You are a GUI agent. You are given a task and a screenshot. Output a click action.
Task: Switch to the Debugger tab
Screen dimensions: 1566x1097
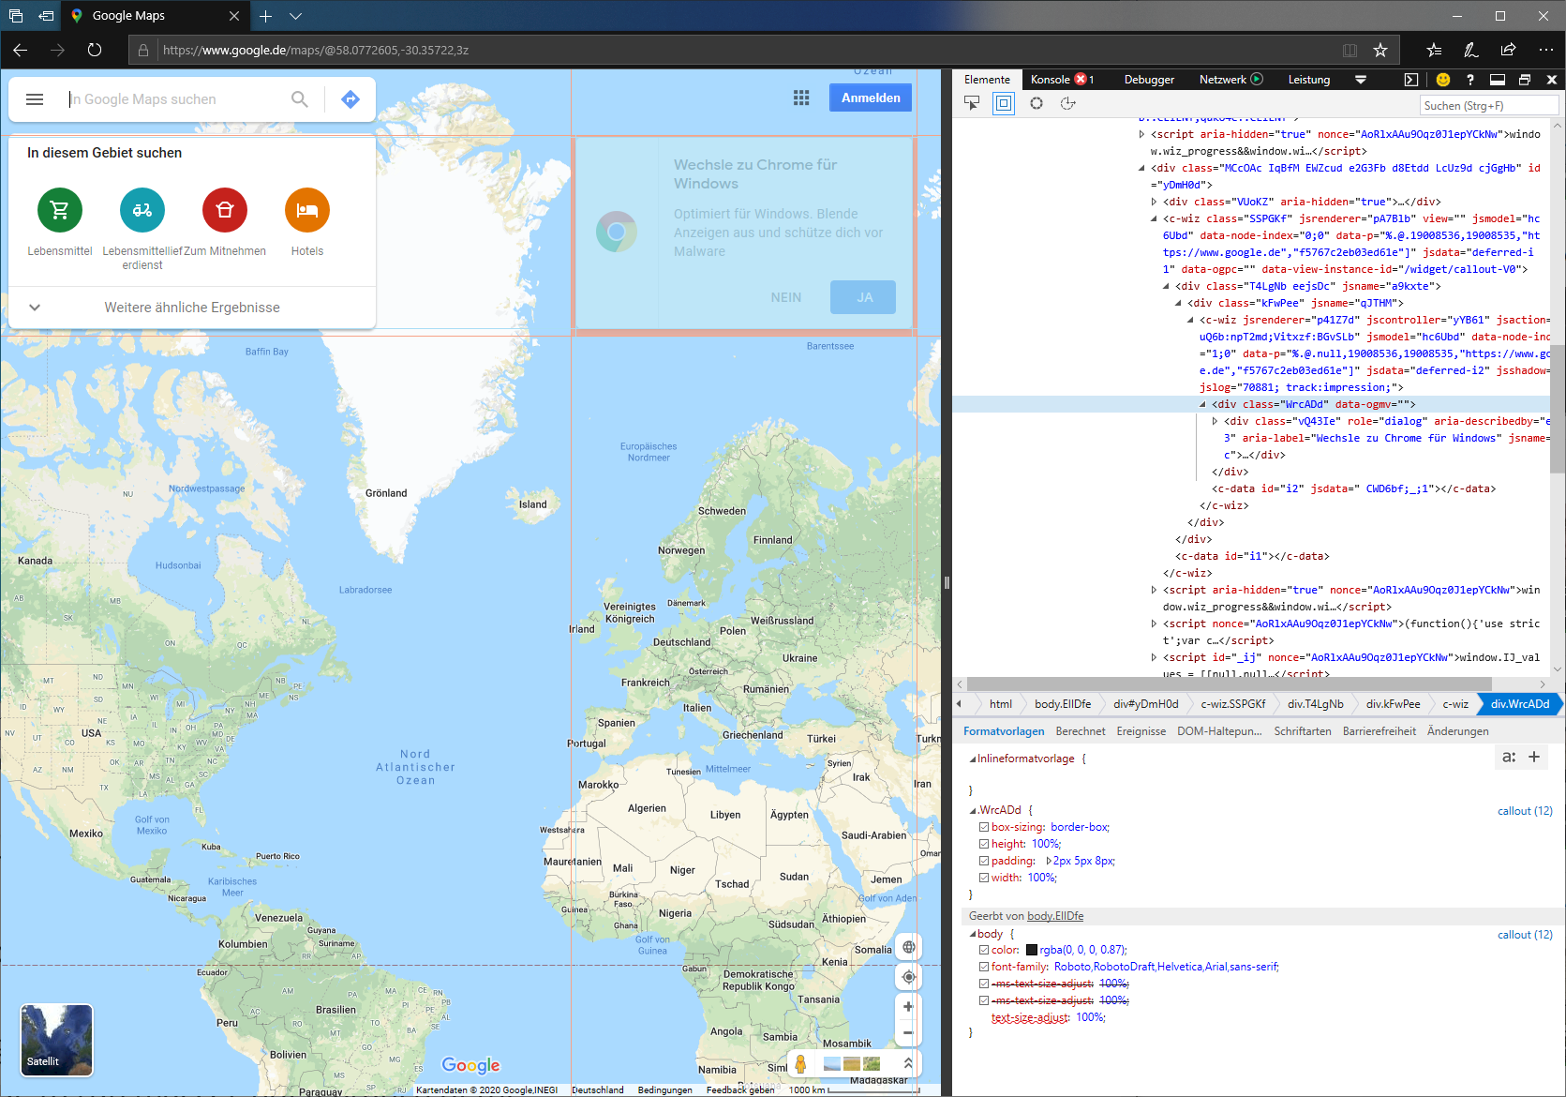[1149, 80]
